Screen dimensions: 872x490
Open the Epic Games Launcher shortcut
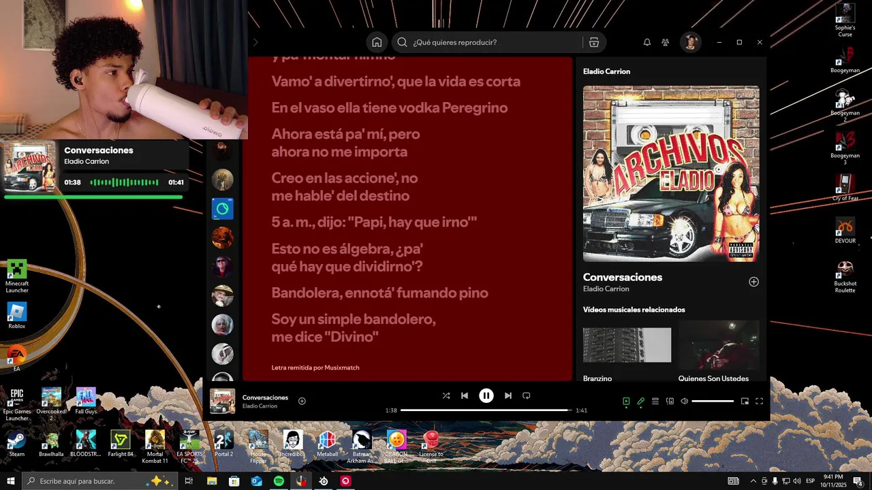point(17,404)
